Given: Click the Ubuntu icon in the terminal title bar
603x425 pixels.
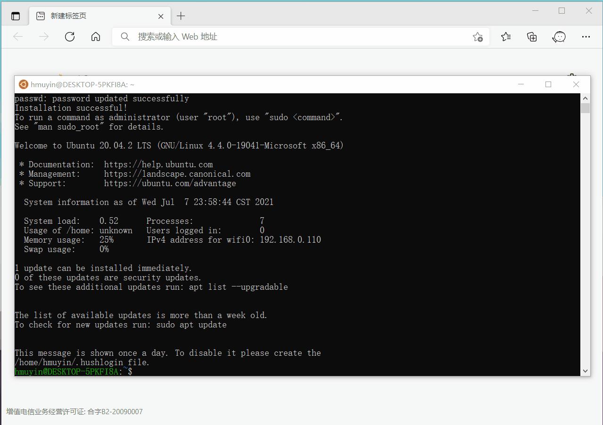Looking at the screenshot, I should click(23, 84).
